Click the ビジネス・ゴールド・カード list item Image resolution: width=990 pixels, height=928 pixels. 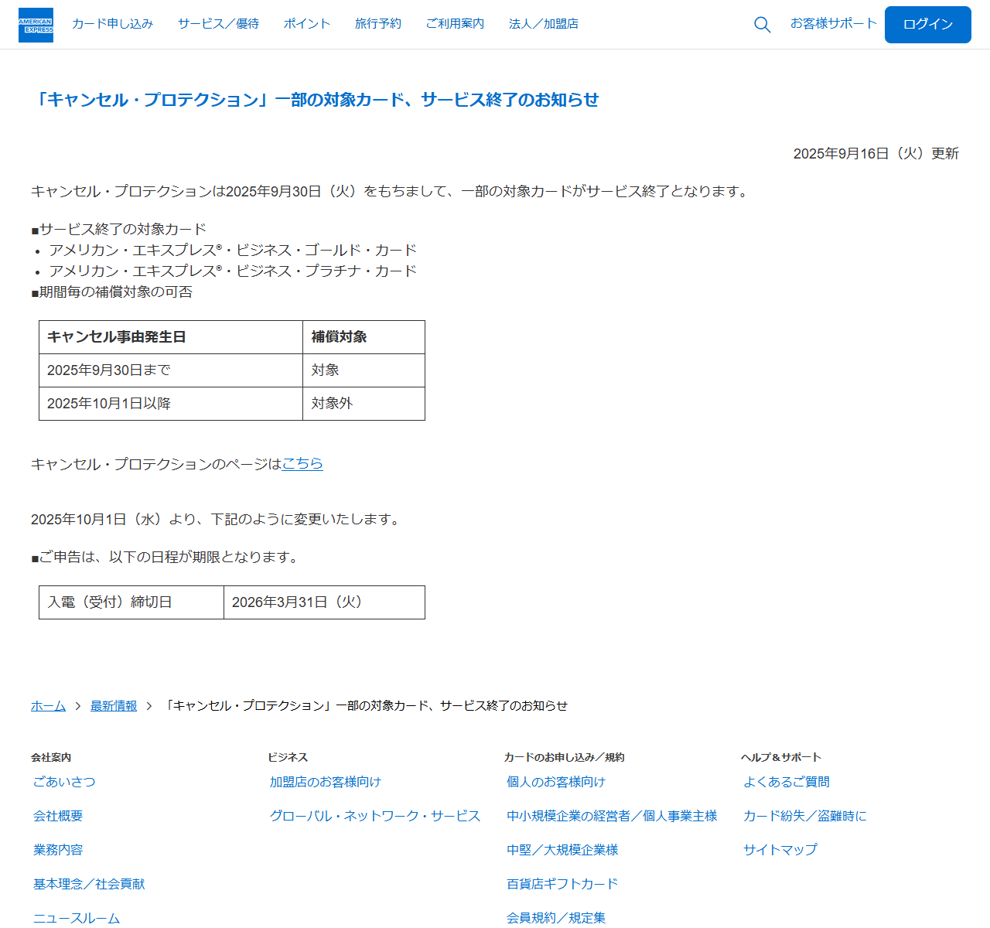pos(233,251)
